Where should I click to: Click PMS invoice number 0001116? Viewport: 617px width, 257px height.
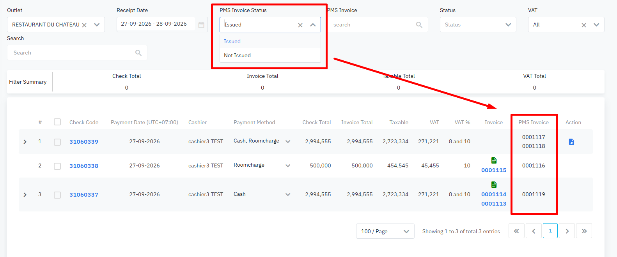534,165
